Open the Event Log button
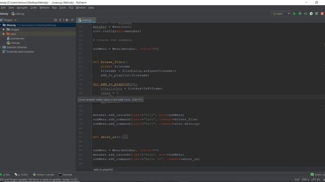Viewport: 325px width, 182px height. 318,174
